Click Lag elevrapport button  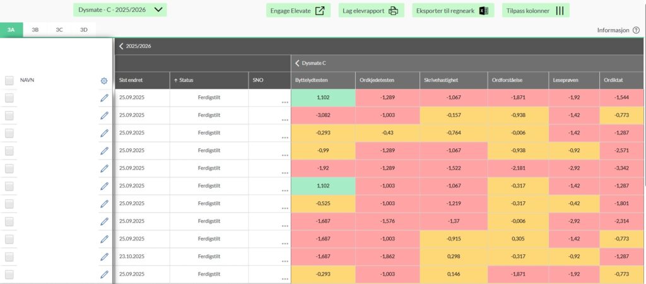coord(371,11)
